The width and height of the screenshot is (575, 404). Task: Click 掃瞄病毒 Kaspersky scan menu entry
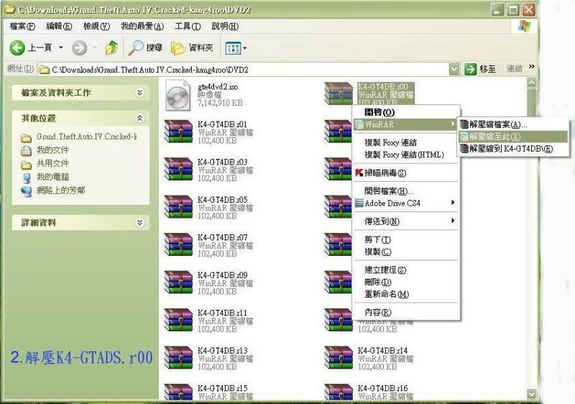coord(385,173)
